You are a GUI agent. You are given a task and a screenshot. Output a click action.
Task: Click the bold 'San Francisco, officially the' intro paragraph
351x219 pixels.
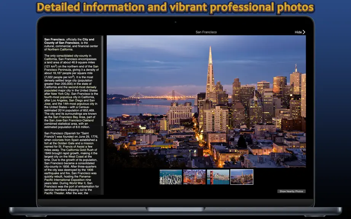point(71,44)
